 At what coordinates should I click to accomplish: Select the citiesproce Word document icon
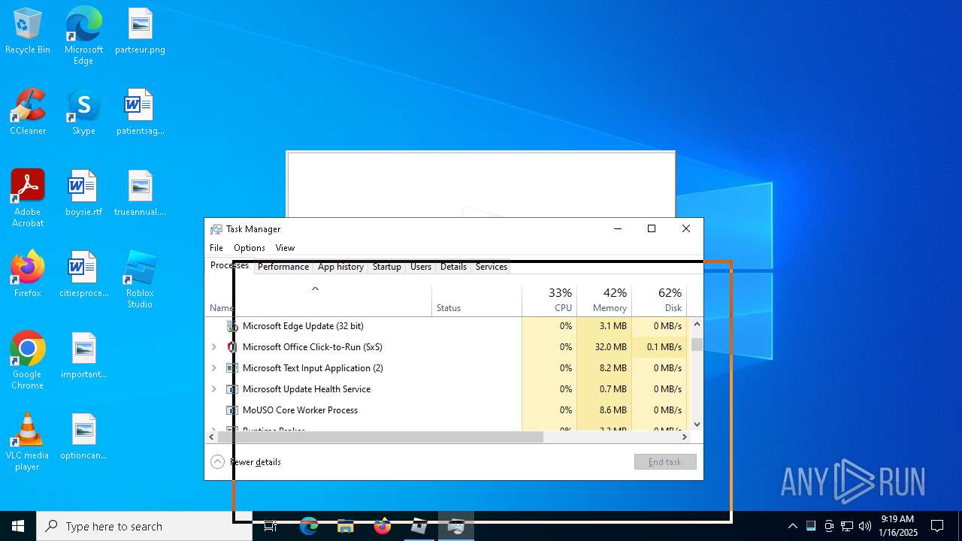(83, 275)
